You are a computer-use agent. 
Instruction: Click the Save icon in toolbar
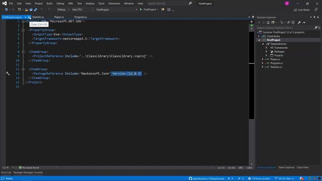(x=31, y=10)
